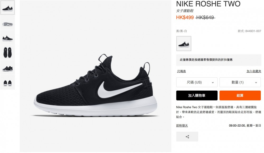264x153 pixels.
Task: Start live chat via 即時聊天 link
Action: pos(182,126)
